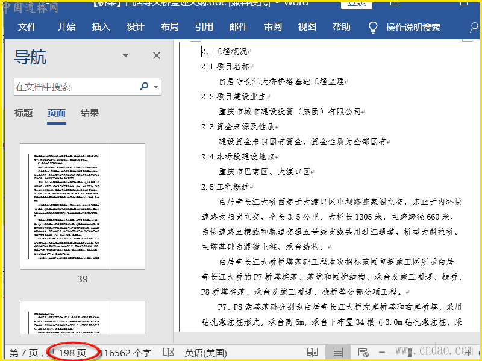Screen dimensions: 482x361
Task: Click the proofing check icon
Action: click(x=169, y=353)
